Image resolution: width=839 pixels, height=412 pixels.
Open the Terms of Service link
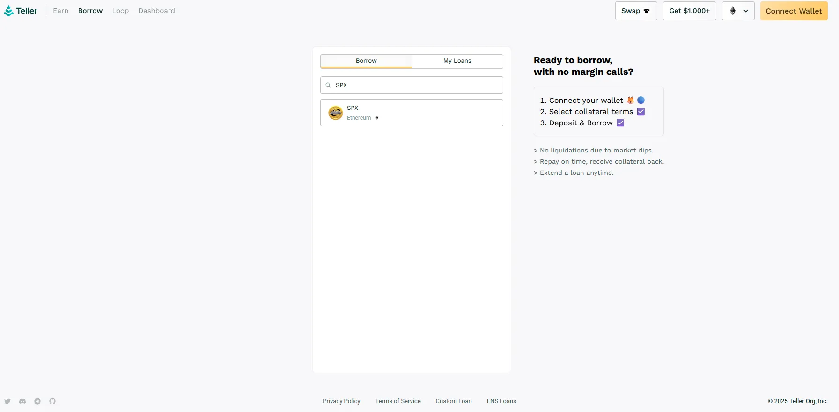tap(398, 401)
